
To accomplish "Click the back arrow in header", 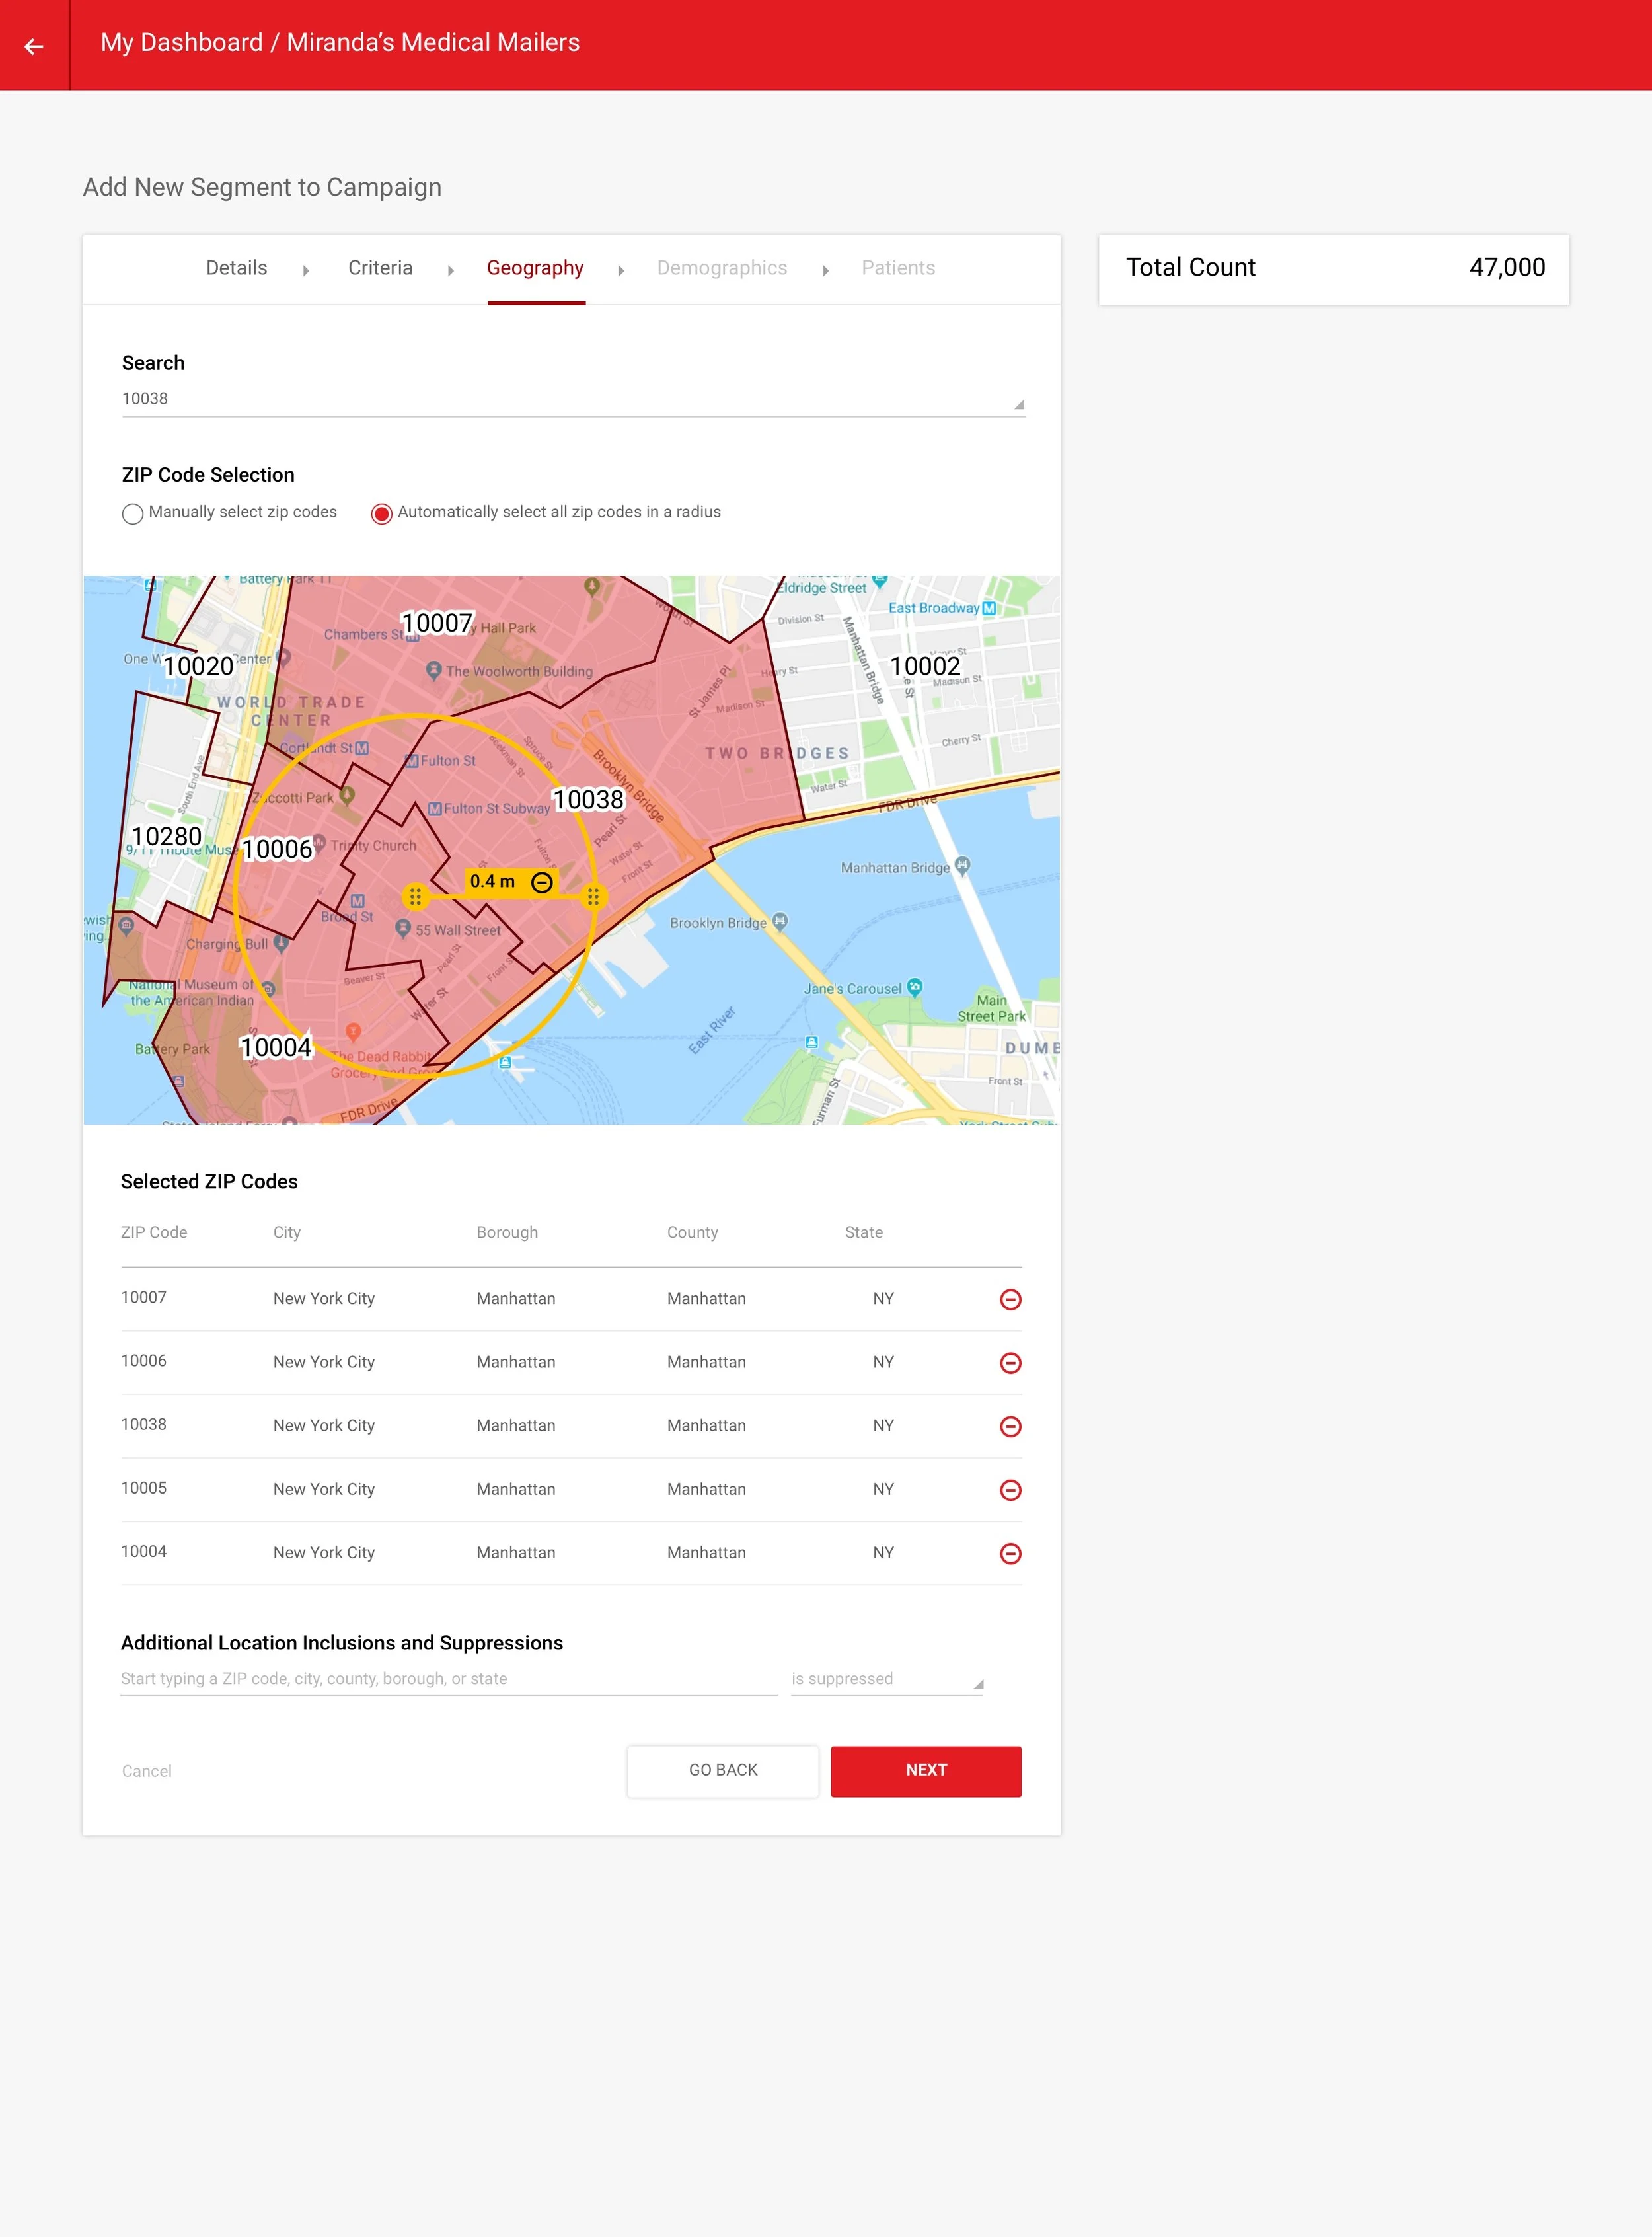I will tap(34, 46).
